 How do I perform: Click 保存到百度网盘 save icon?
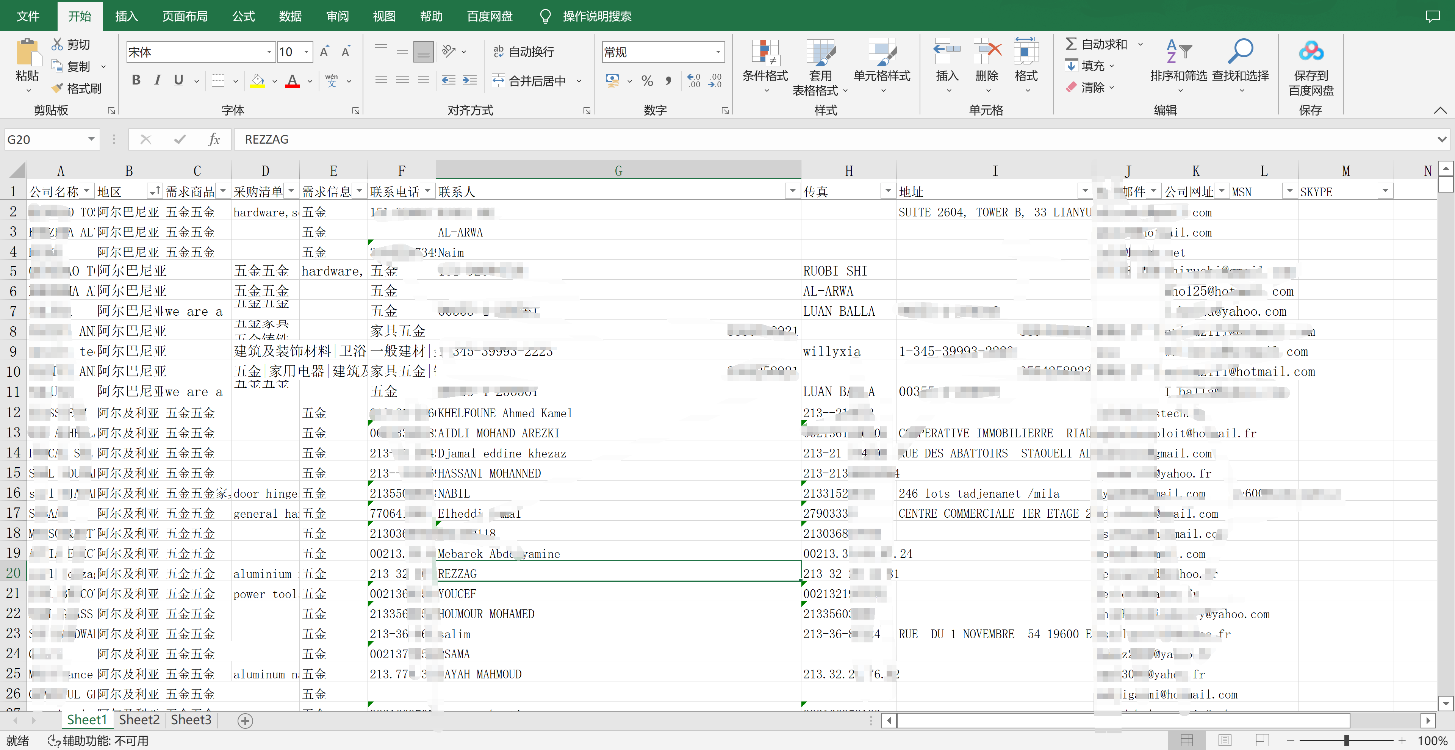tap(1311, 52)
